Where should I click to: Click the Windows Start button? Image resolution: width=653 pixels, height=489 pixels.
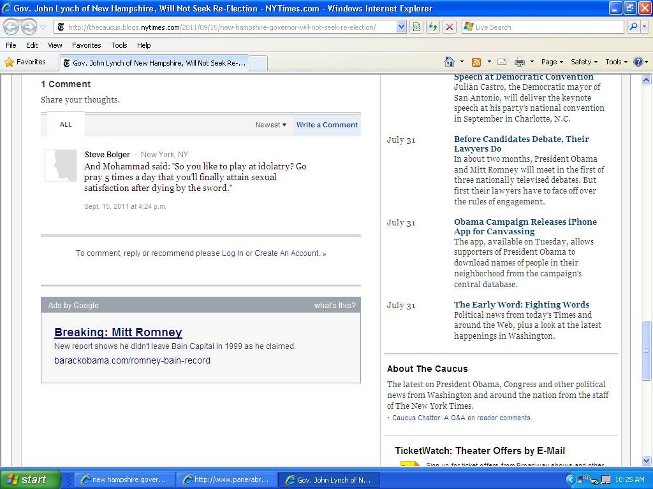point(30,479)
